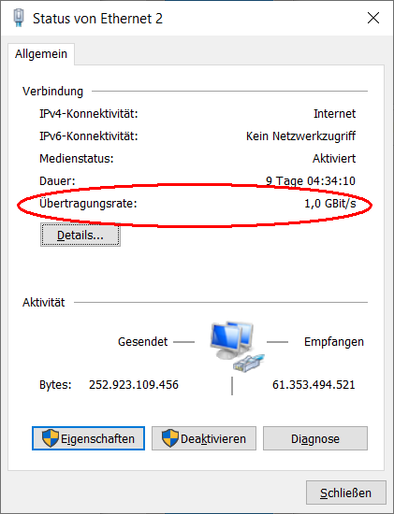Click the IPv4-Konnektivität label
The width and height of the screenshot is (394, 514).
(89, 114)
